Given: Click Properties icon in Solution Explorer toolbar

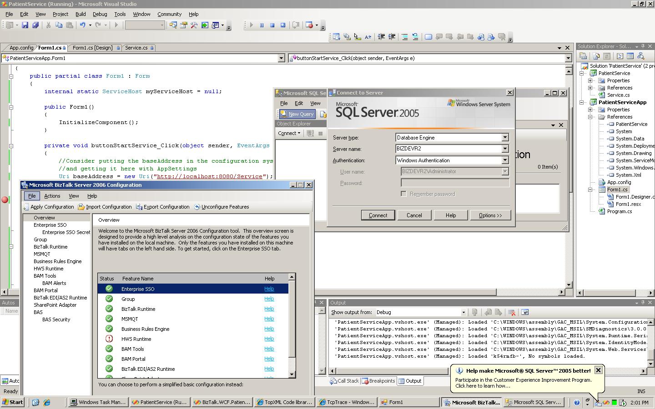Looking at the screenshot, I should [x=583, y=56].
